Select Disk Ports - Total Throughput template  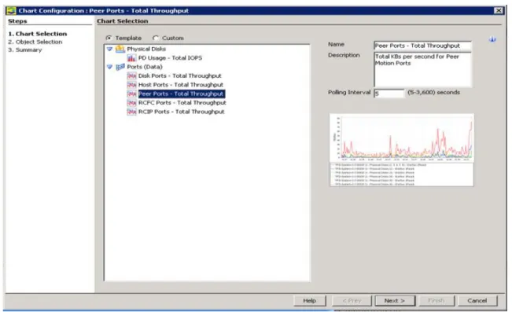(x=180, y=76)
